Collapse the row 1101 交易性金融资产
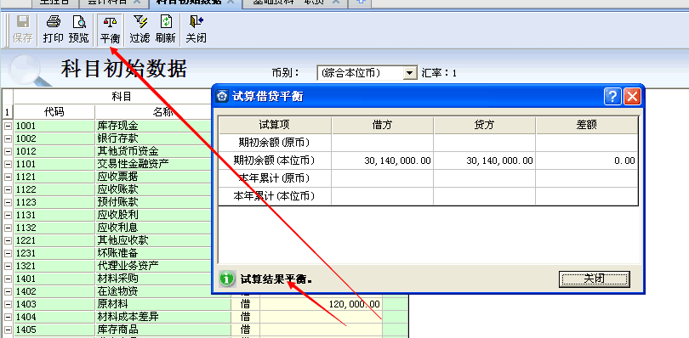This screenshot has width=689, height=338. 8,164
